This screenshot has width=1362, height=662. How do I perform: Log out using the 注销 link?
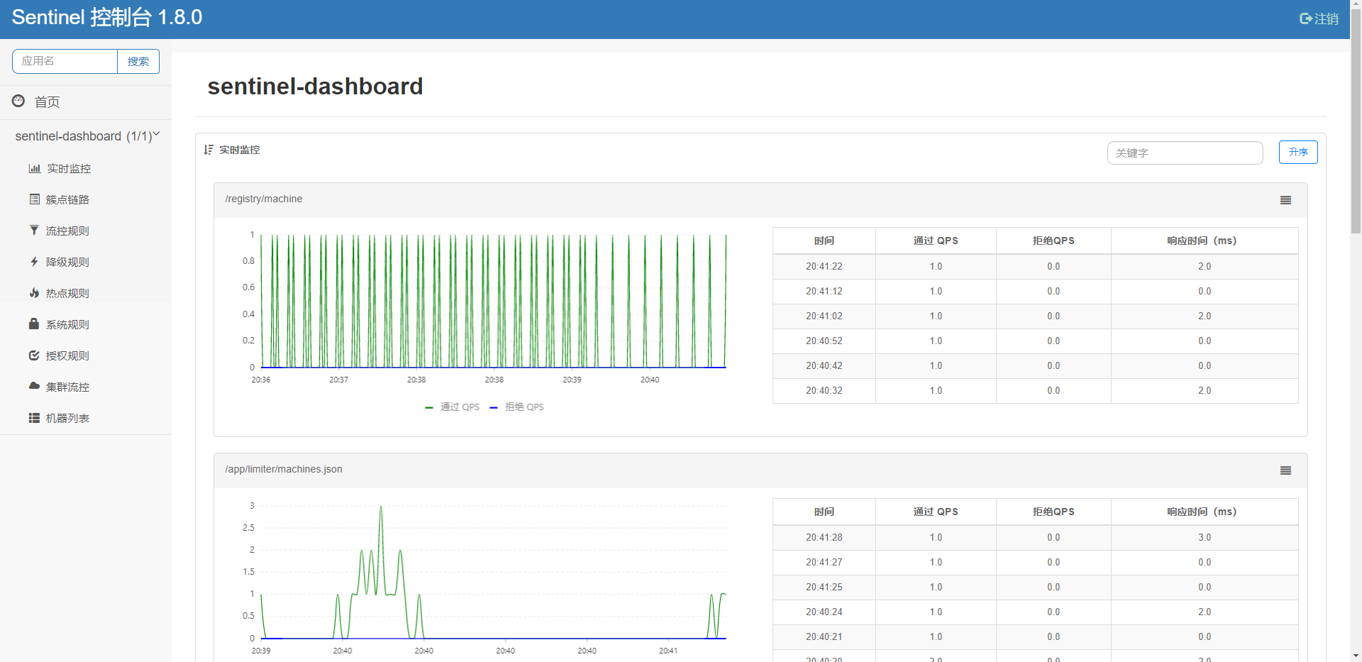(1319, 19)
